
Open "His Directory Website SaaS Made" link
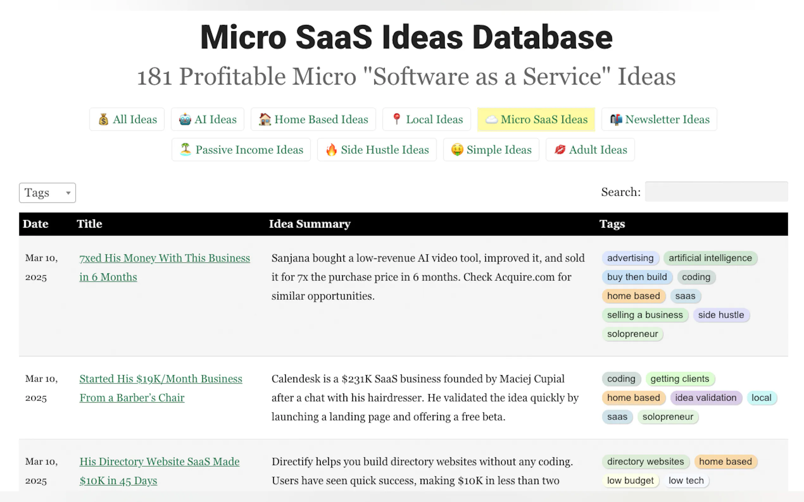point(159,462)
